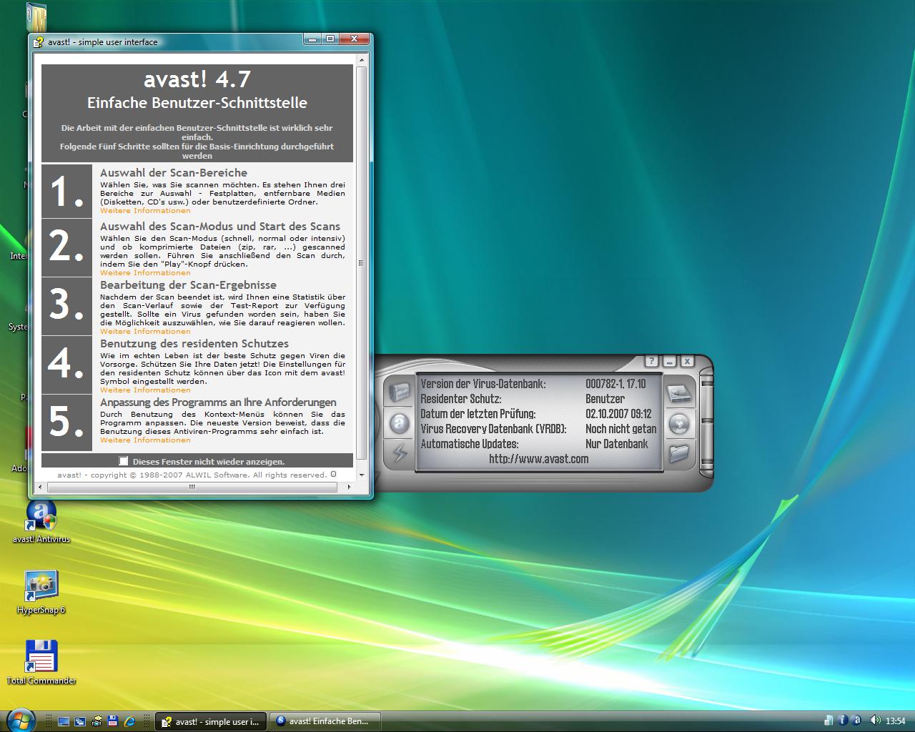The width and height of the screenshot is (915, 732).
Task: Click the system clock showing 13:54
Action: pos(895,721)
